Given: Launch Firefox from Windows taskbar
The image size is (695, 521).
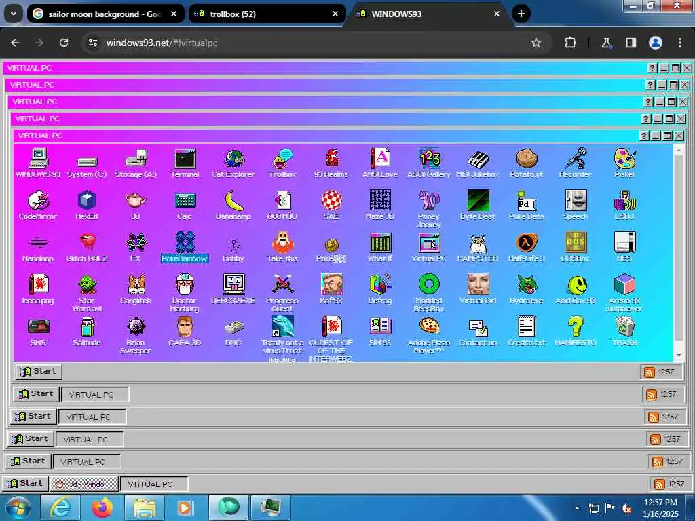Looking at the screenshot, I should tap(102, 507).
